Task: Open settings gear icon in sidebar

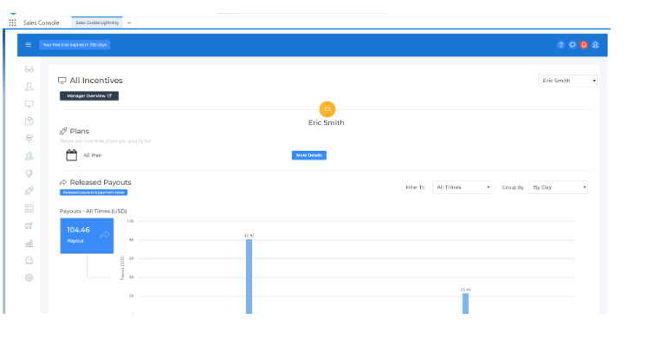Action: (x=29, y=278)
